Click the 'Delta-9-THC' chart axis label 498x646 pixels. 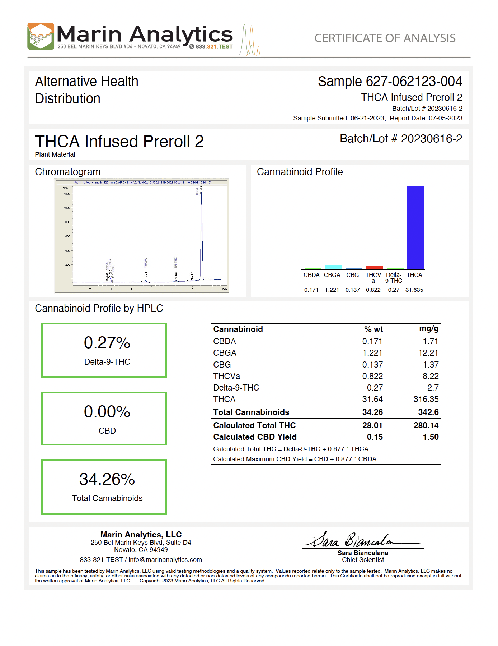point(394,278)
